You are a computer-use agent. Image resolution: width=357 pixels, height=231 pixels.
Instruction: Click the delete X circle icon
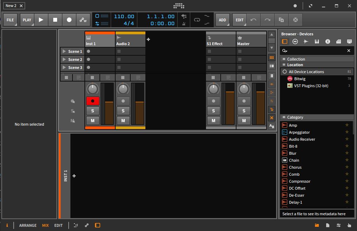click(295, 20)
